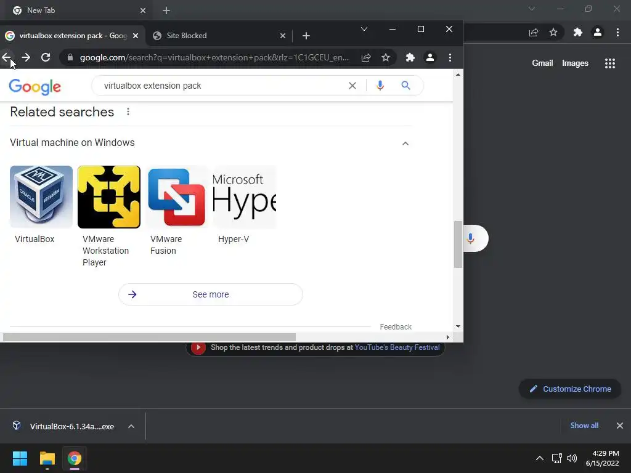Viewport: 631px width, 473px height.
Task: Click the Chrome taskbar icon
Action: (74, 458)
